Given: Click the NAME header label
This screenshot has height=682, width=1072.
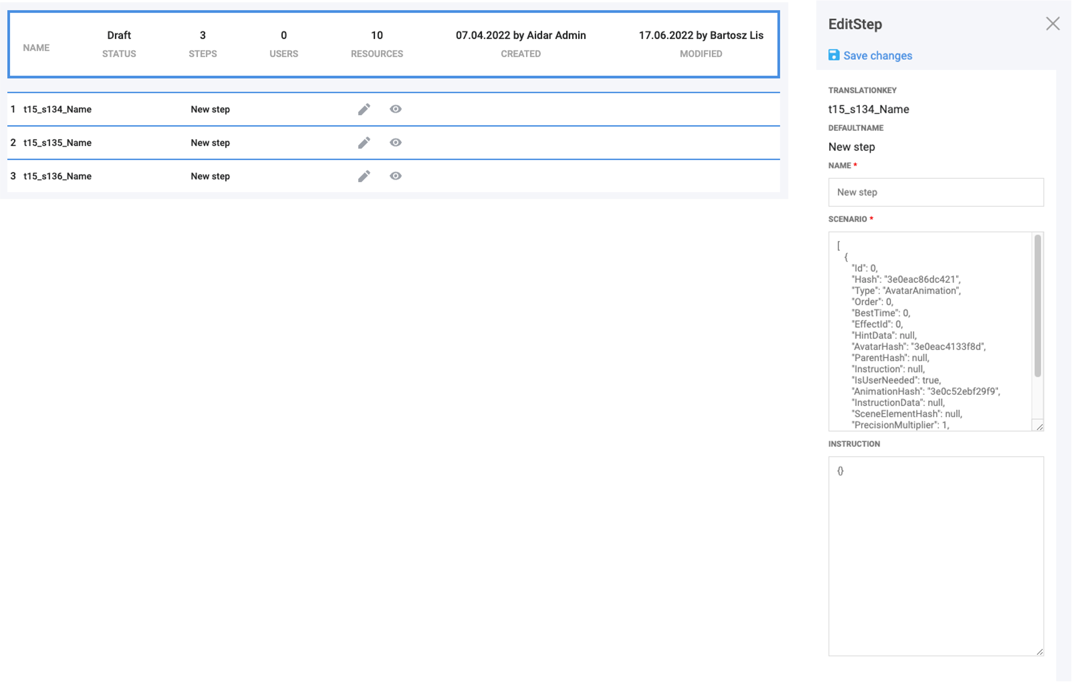Looking at the screenshot, I should click(x=36, y=48).
